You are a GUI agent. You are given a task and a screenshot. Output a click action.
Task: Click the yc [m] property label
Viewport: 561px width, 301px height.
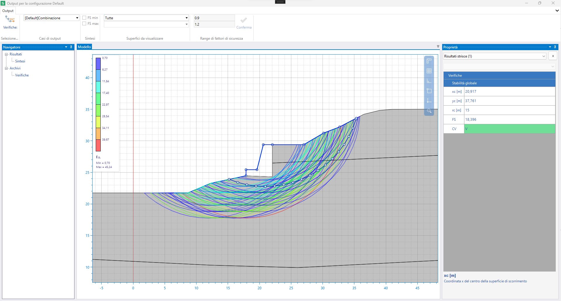point(457,101)
